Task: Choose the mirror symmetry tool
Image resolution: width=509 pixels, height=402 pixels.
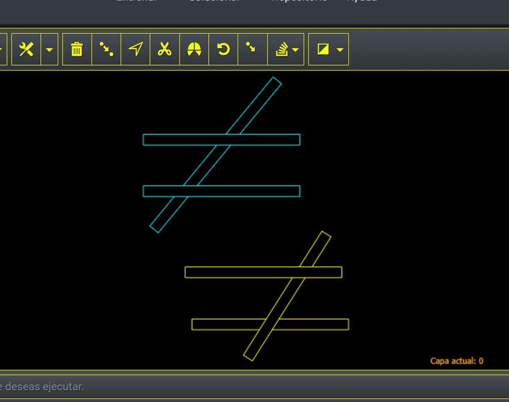Action: (194, 49)
